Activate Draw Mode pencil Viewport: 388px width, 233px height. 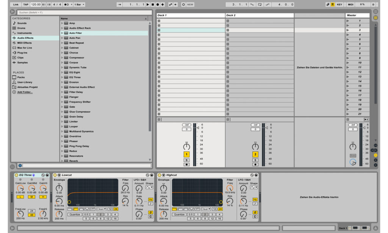tap(328, 5)
